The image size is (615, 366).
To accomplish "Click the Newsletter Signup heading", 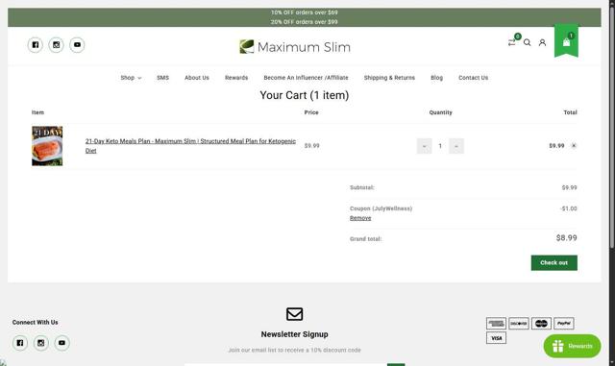I will tap(295, 334).
